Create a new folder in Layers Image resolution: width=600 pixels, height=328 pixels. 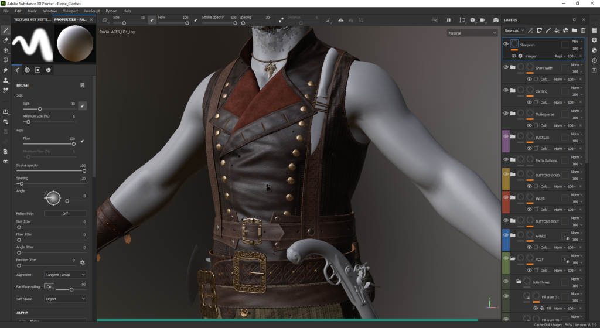pos(574,30)
